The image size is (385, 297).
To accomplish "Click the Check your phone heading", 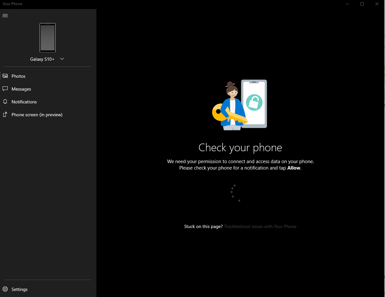I will 240,147.
